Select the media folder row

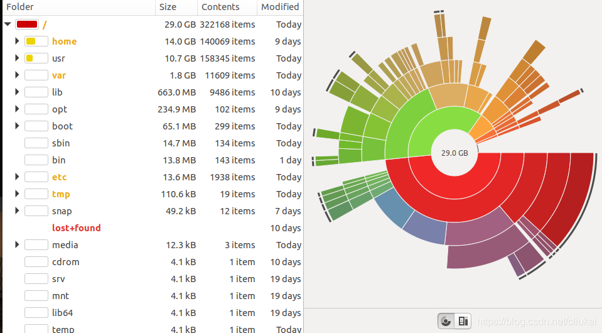click(x=153, y=244)
